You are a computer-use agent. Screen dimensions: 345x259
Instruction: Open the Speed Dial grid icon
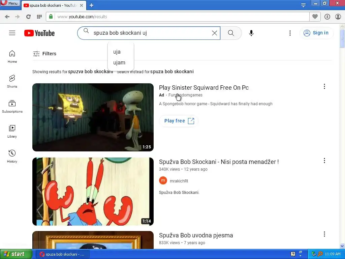coord(39,17)
